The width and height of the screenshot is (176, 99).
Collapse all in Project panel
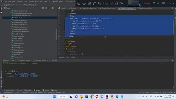[49, 8]
